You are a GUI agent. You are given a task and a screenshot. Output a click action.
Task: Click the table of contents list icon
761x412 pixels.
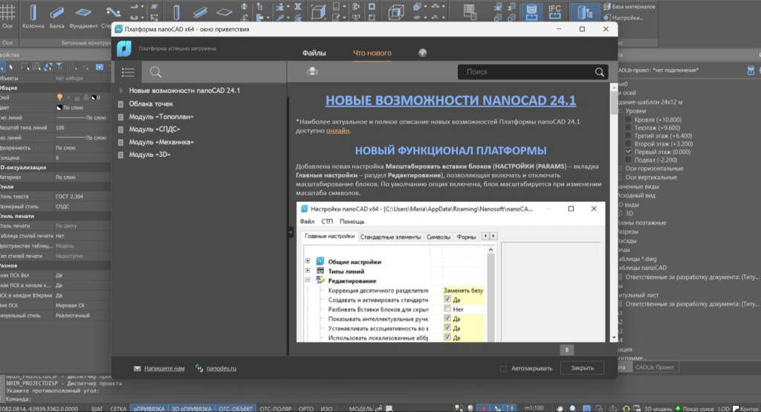[x=128, y=72]
